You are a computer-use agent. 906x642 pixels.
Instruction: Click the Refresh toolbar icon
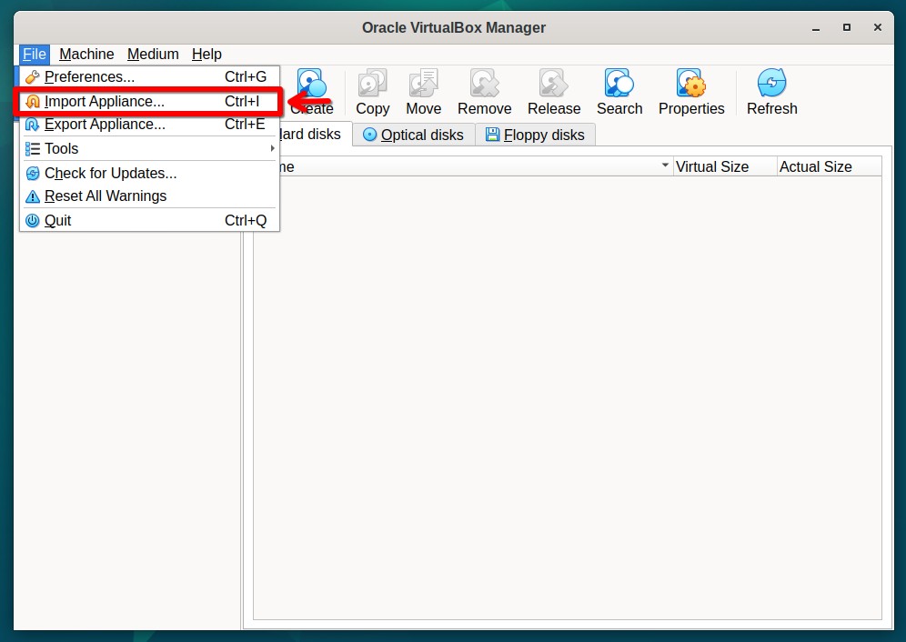(x=772, y=84)
